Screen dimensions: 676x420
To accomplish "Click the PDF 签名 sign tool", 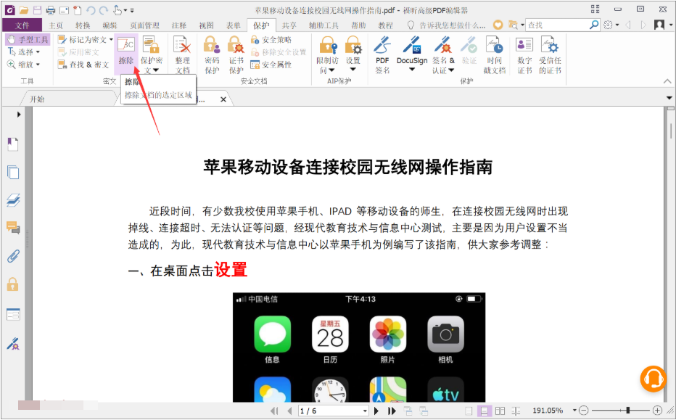I will [382, 54].
